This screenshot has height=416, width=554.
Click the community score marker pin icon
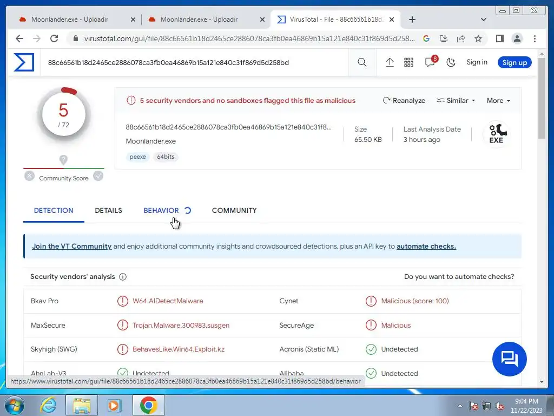click(63, 160)
